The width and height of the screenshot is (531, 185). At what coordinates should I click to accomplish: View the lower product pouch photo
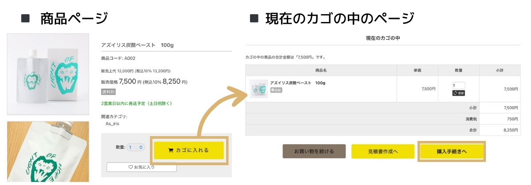coord(48,152)
